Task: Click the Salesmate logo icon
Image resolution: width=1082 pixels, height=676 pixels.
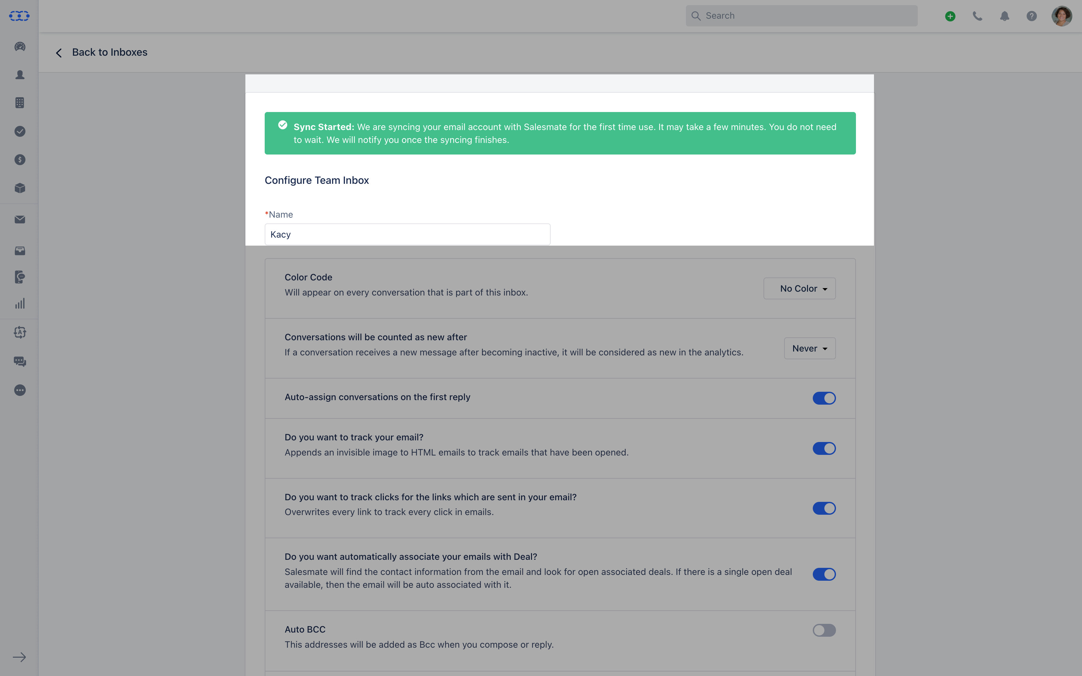Action: [19, 16]
